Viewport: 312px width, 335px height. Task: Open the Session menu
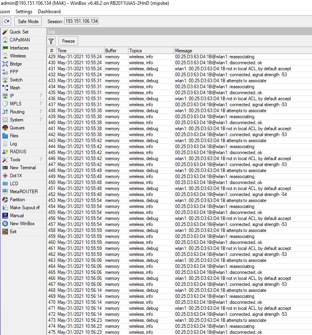[5, 12]
